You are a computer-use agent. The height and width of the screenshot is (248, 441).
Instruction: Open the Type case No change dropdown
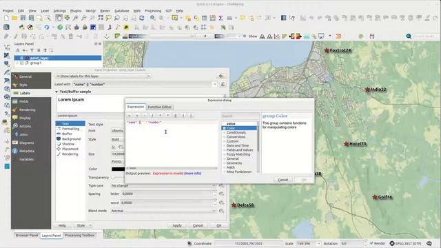click(163, 185)
